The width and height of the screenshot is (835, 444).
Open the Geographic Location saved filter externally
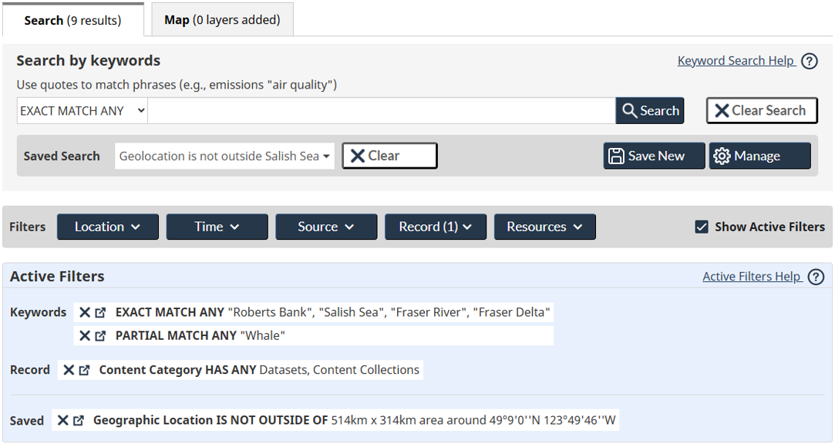(80, 420)
